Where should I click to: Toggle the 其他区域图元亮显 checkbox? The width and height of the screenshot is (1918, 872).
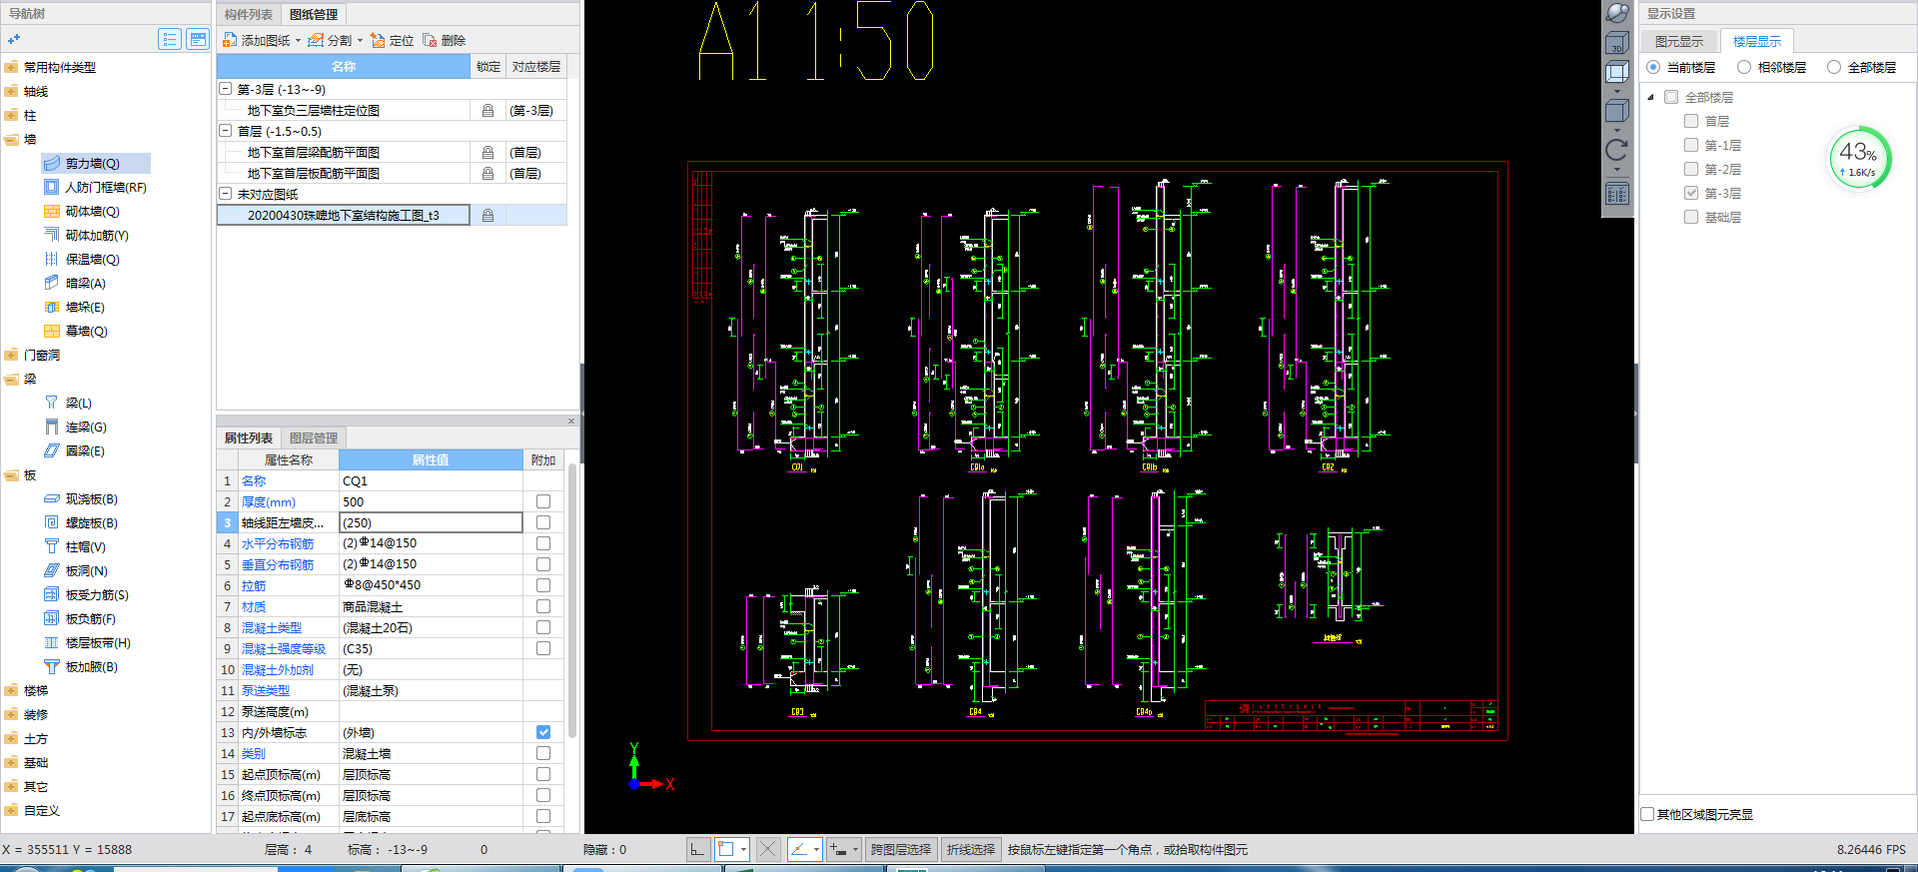coord(1648,814)
